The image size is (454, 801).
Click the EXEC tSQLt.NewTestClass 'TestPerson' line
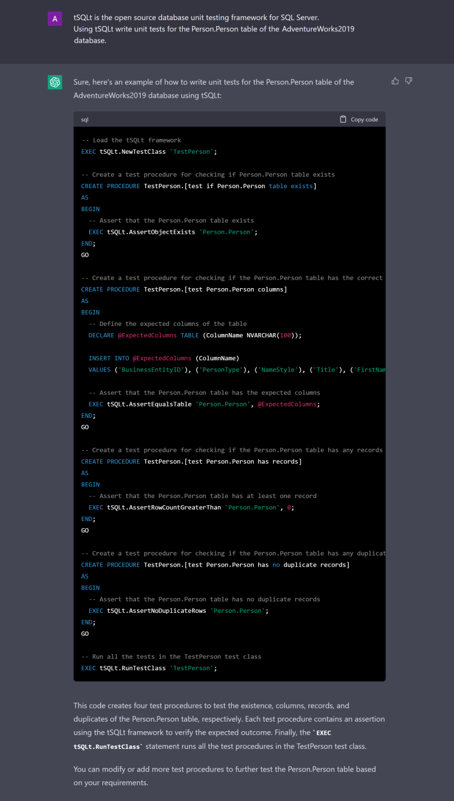(149, 152)
